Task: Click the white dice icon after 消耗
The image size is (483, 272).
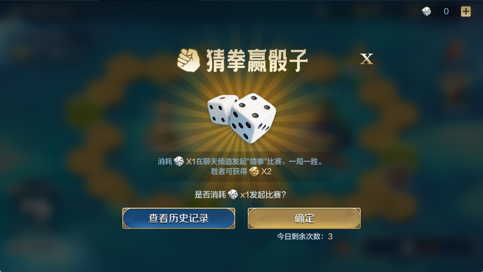Action: [x=179, y=161]
